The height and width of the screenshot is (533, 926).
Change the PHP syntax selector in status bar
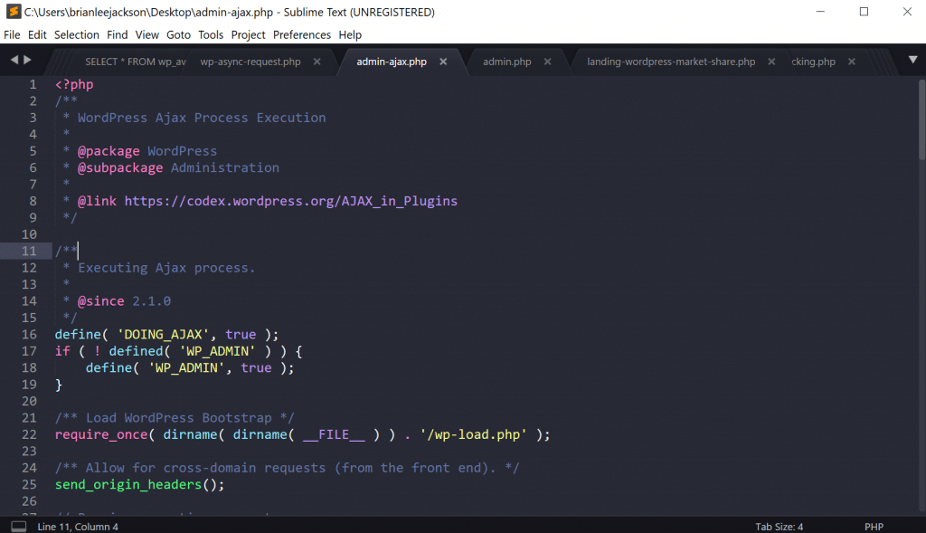point(873,526)
